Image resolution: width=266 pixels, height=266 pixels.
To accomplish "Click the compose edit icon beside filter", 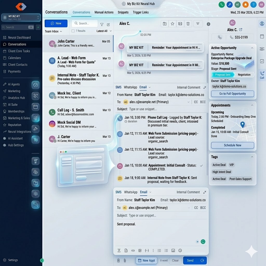I will 108,25.
